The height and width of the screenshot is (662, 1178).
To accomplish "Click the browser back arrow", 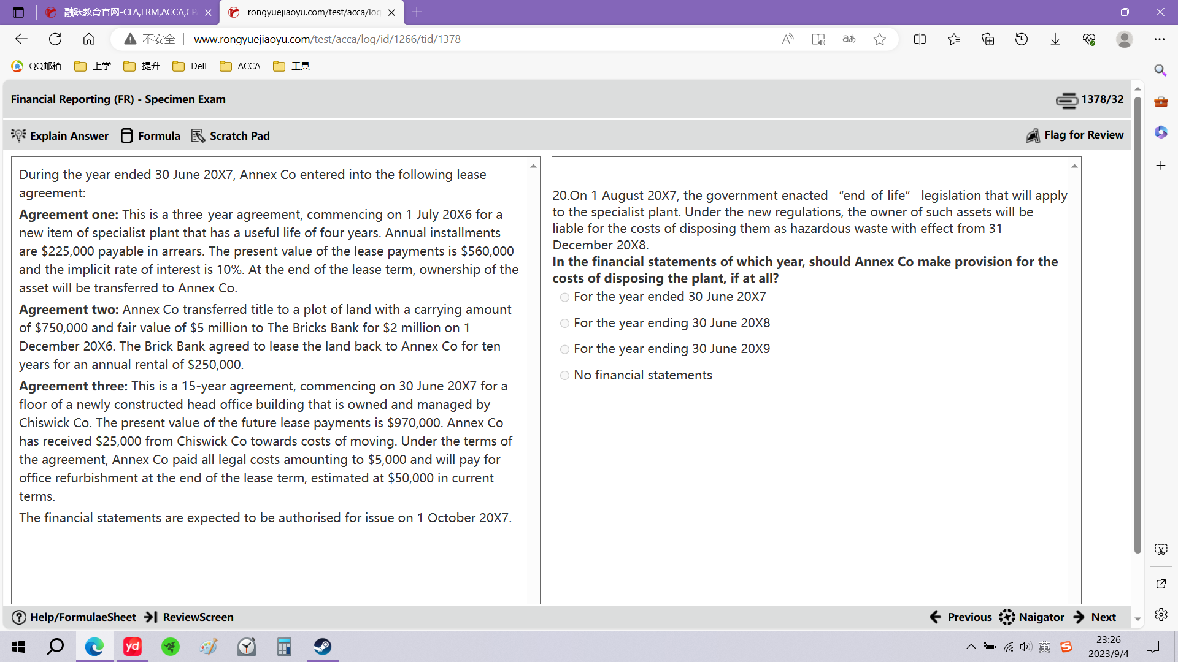I will 21,39.
